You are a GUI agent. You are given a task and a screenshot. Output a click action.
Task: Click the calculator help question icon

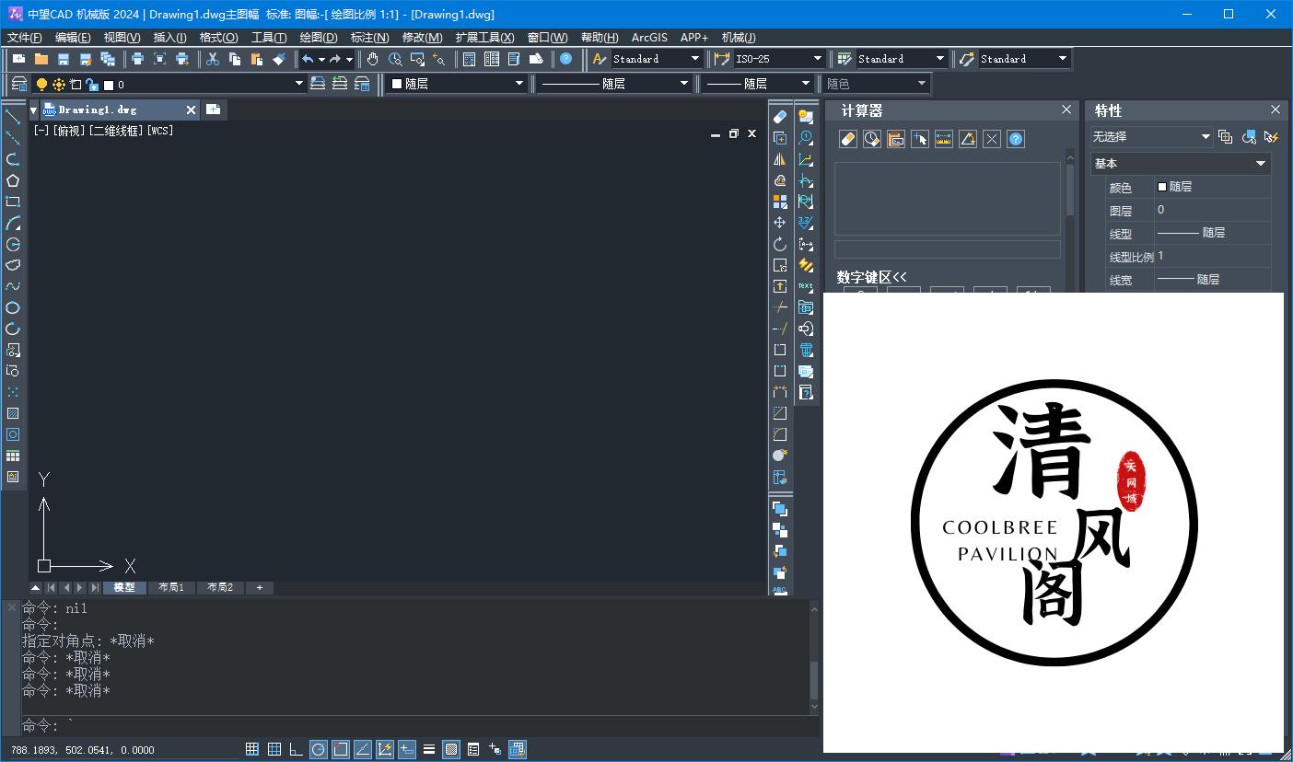1016,139
